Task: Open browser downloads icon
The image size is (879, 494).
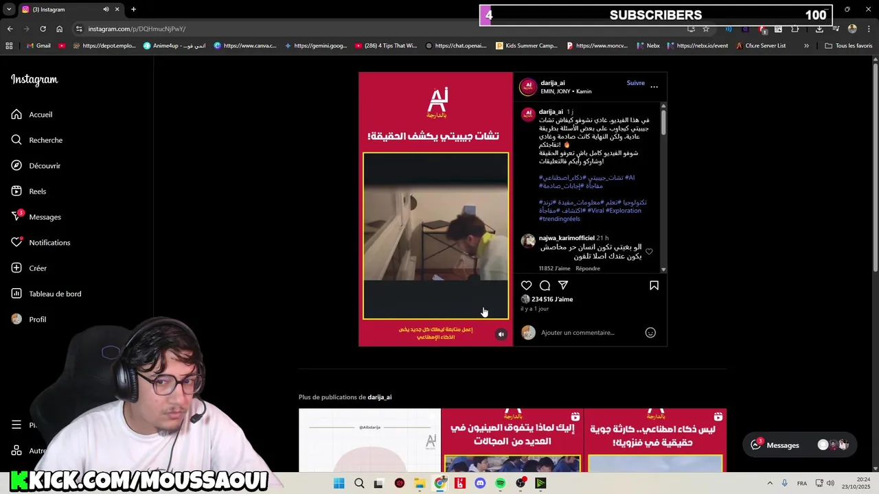Action: tap(819, 29)
